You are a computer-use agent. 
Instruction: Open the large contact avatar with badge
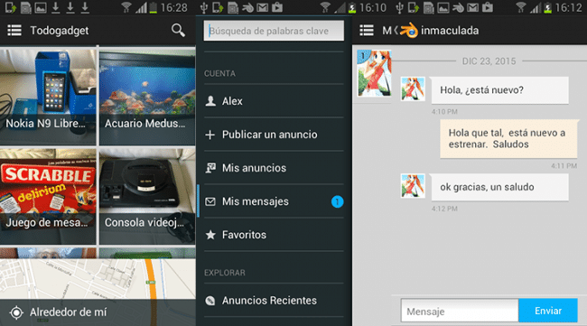click(x=374, y=73)
